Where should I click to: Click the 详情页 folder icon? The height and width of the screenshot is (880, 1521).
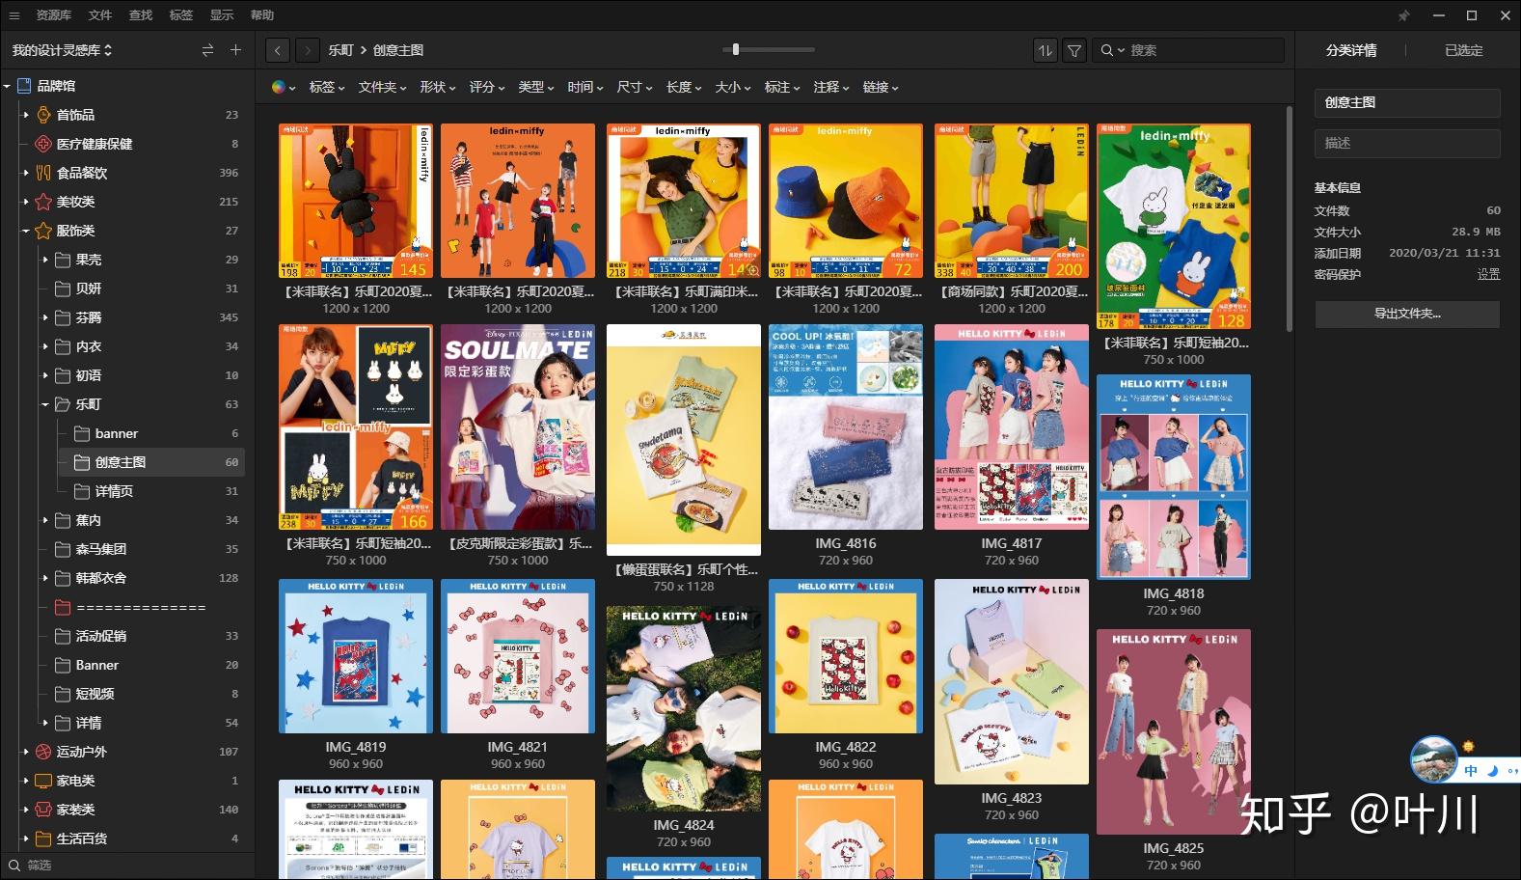pyautogui.click(x=82, y=491)
